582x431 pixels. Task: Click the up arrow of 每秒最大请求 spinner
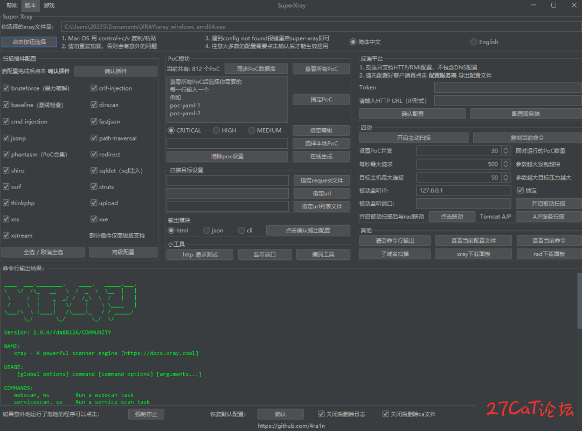(506, 162)
